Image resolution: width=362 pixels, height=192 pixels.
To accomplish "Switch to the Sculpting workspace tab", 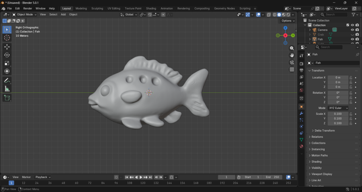I will click(97, 8).
